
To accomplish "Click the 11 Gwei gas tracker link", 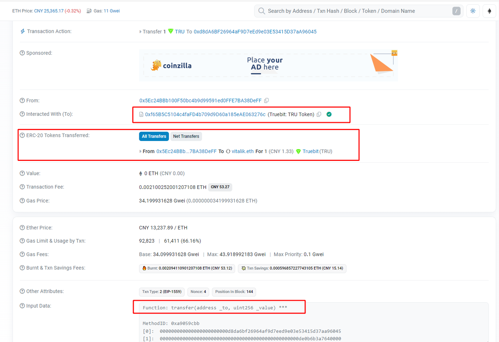I will (111, 11).
